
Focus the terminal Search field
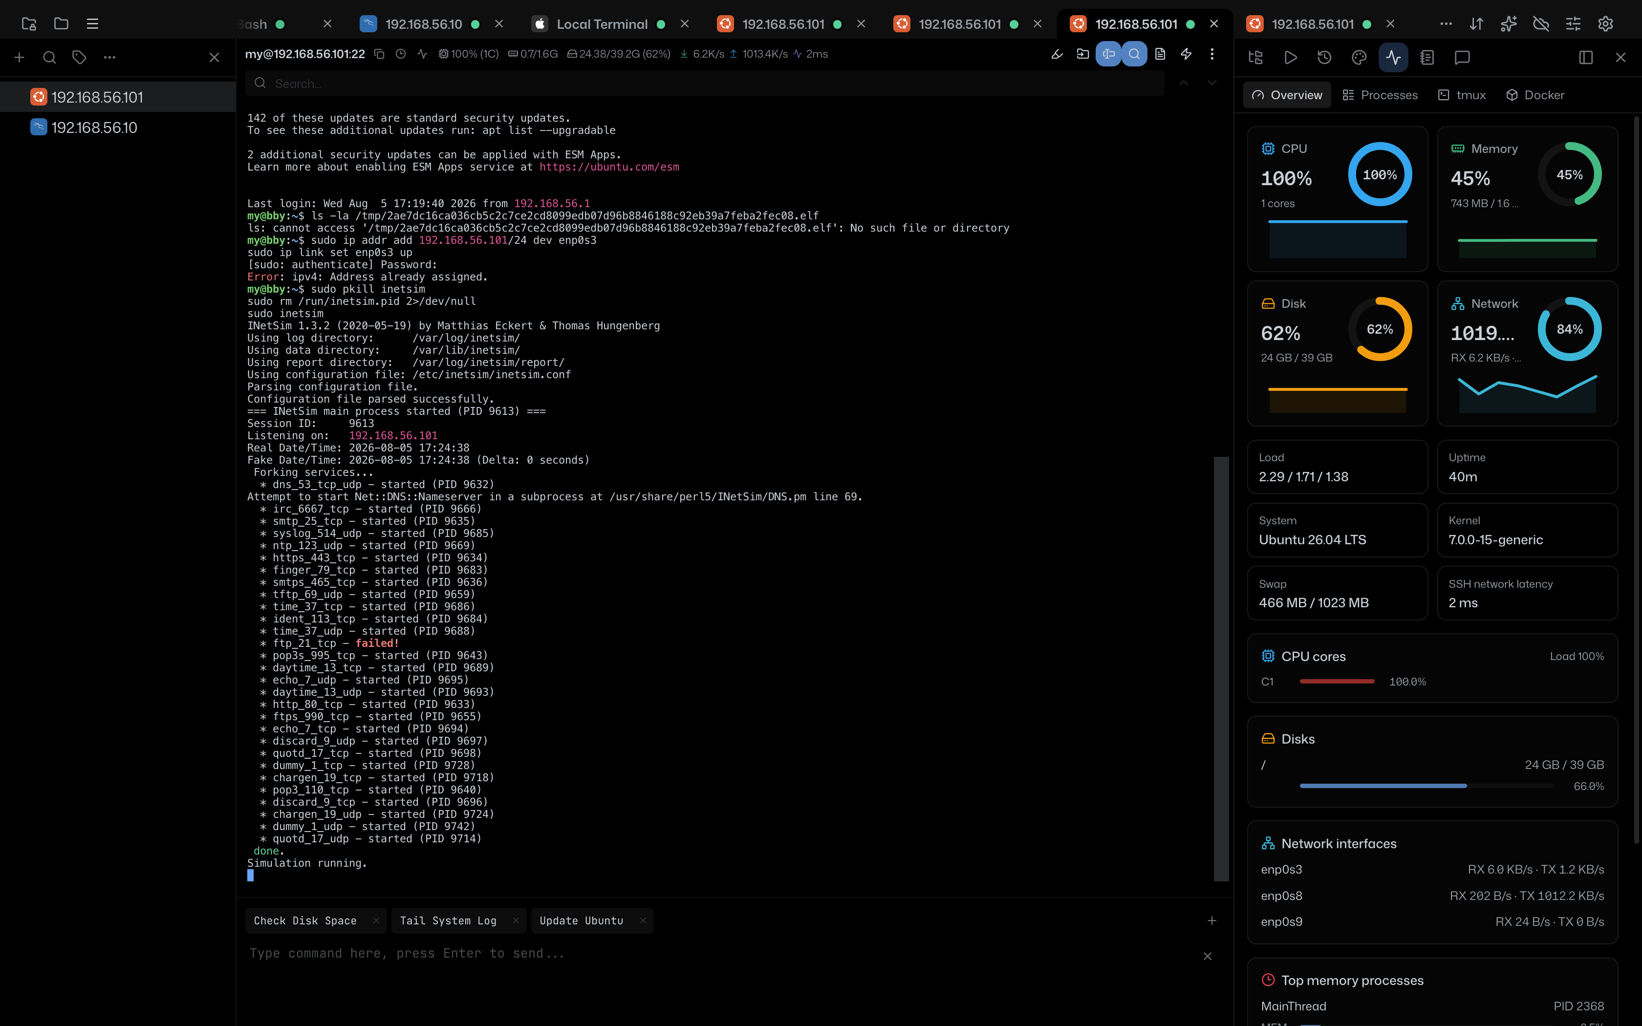pyautogui.click(x=704, y=84)
